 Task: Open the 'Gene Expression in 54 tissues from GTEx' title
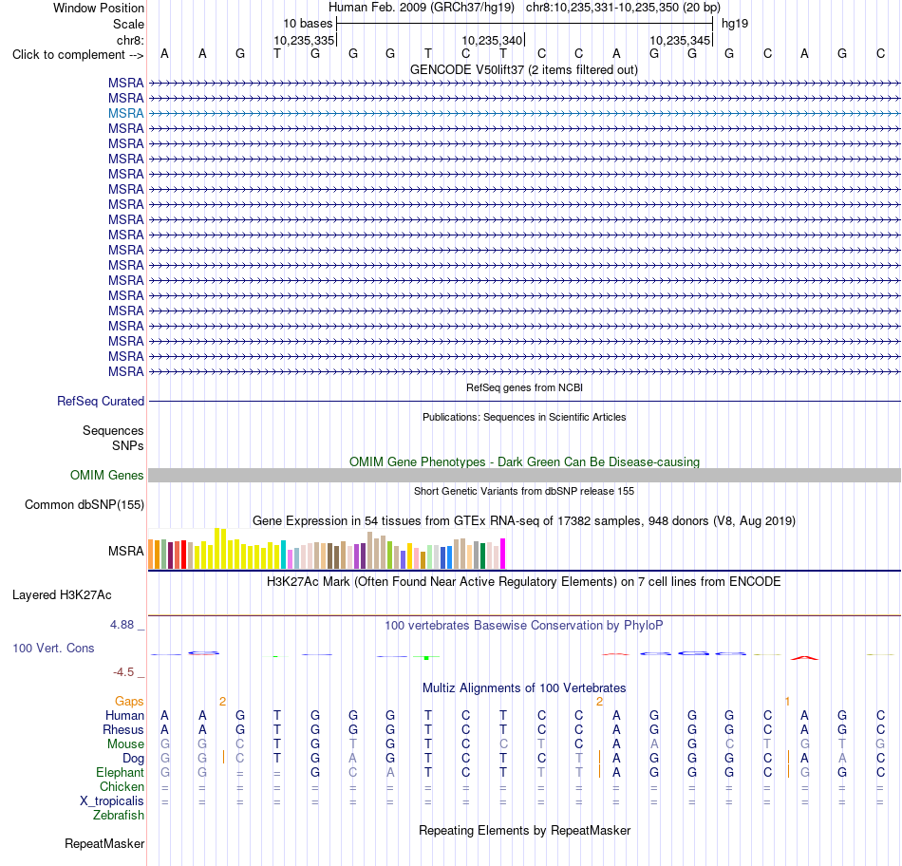[524, 520]
